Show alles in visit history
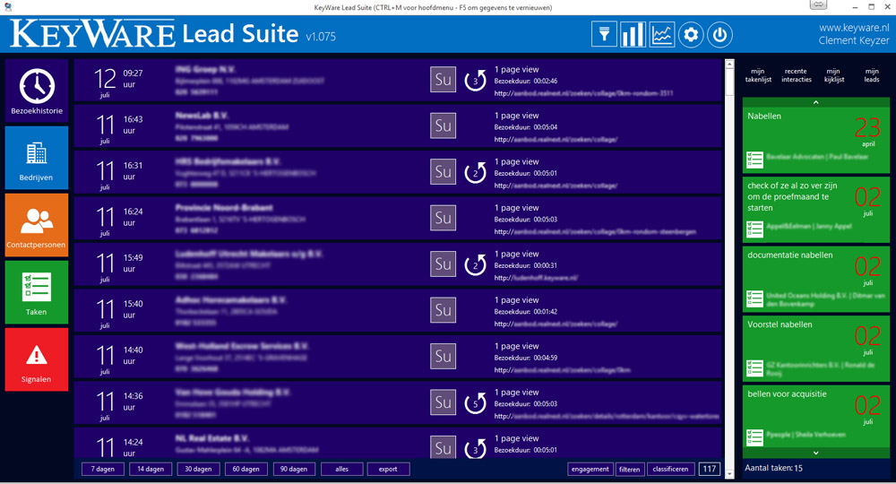 [x=341, y=469]
